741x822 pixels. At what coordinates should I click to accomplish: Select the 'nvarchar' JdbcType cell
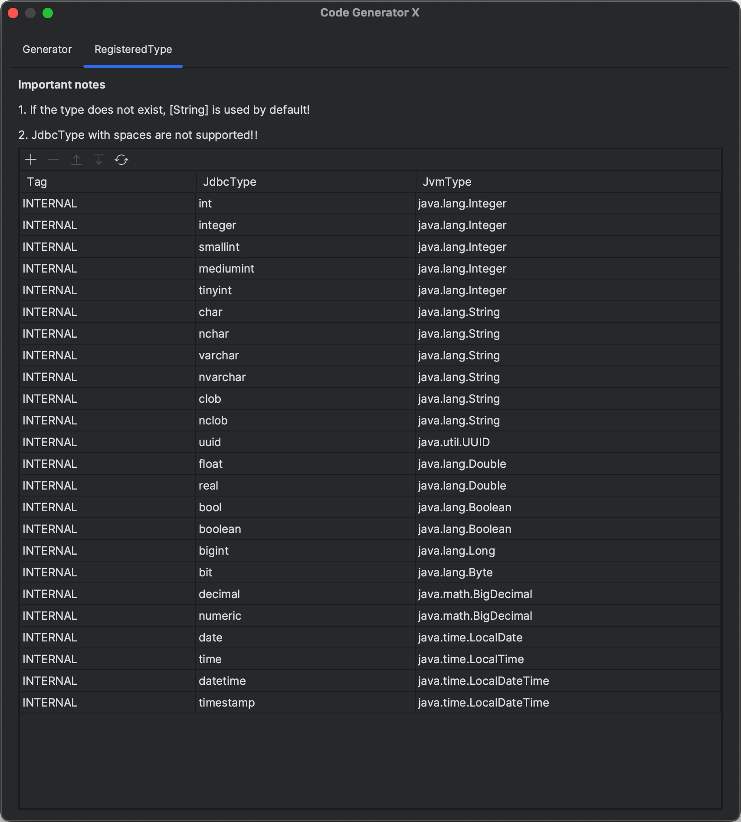click(x=305, y=377)
